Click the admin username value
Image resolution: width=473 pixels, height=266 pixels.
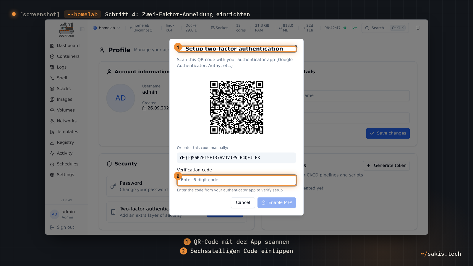click(x=150, y=92)
